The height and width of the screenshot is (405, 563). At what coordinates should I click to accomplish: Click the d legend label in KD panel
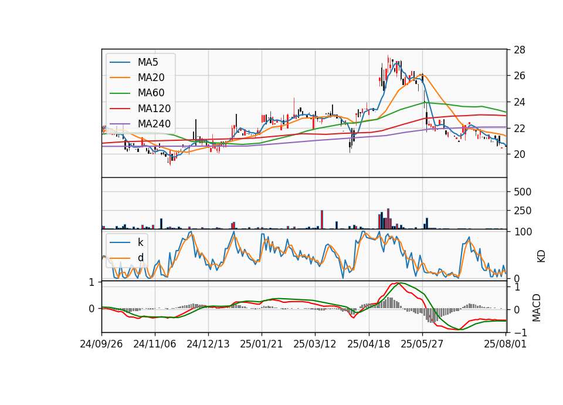click(x=141, y=257)
